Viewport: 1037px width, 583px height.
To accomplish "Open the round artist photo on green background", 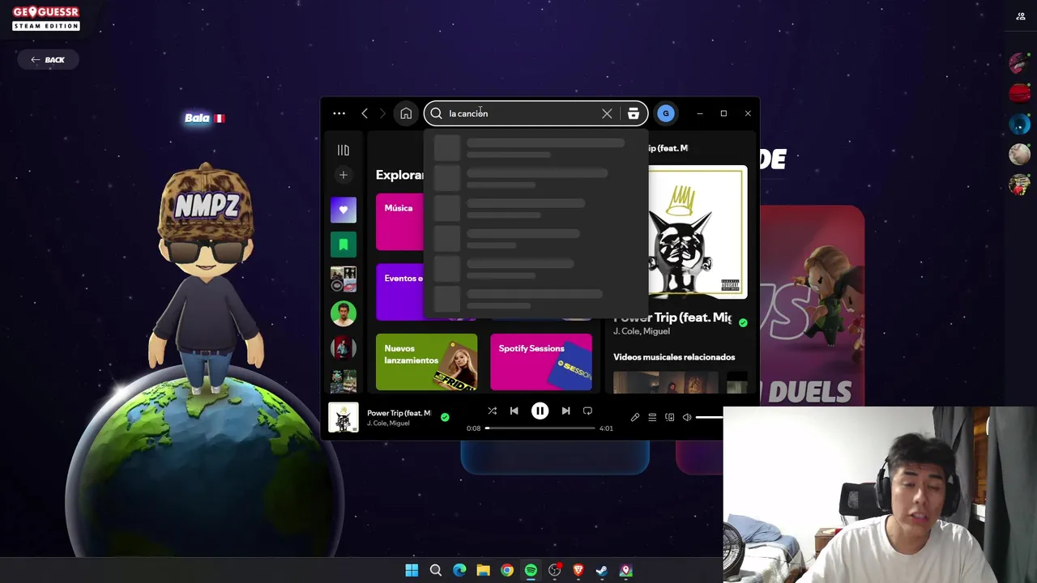I will (343, 313).
